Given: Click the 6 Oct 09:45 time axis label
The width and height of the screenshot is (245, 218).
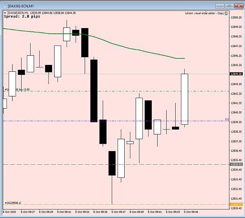Looking at the screenshot, I should coord(191,212).
